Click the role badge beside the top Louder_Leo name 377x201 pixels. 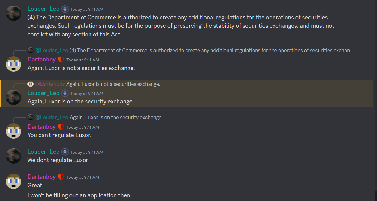pos(65,9)
